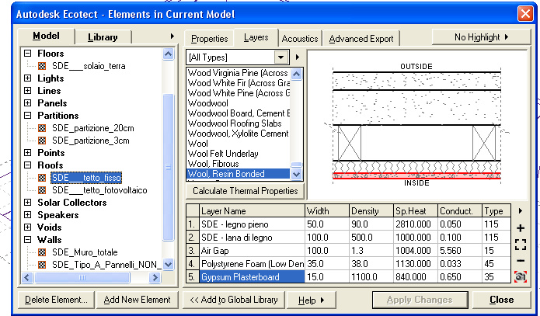Click the Density column header

click(x=371, y=210)
